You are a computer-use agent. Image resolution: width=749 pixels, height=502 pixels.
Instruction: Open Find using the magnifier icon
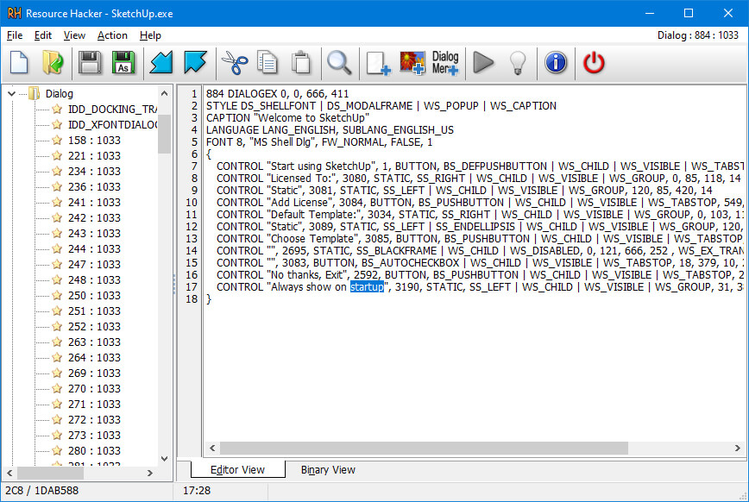(x=339, y=63)
